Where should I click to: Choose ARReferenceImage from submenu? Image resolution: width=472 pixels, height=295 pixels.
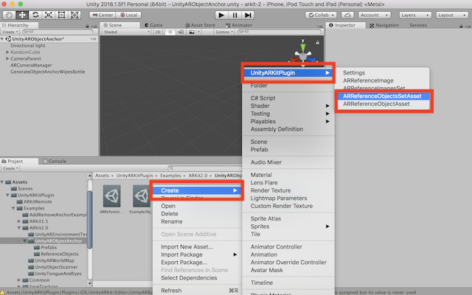pos(382,80)
